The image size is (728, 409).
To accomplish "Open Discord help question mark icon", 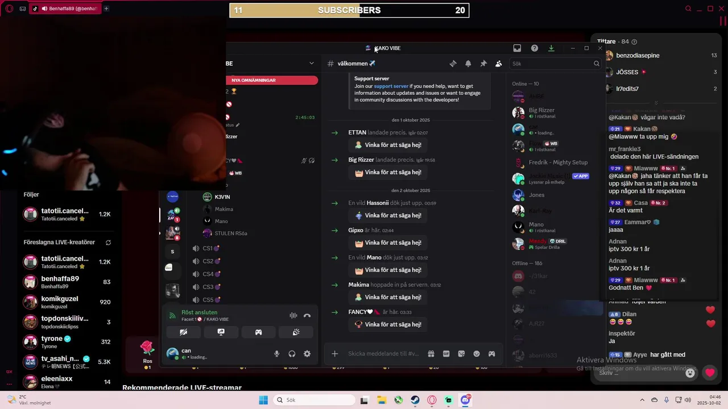I will [x=535, y=48].
